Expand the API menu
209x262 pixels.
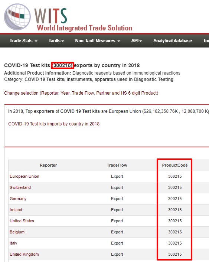click(x=137, y=41)
